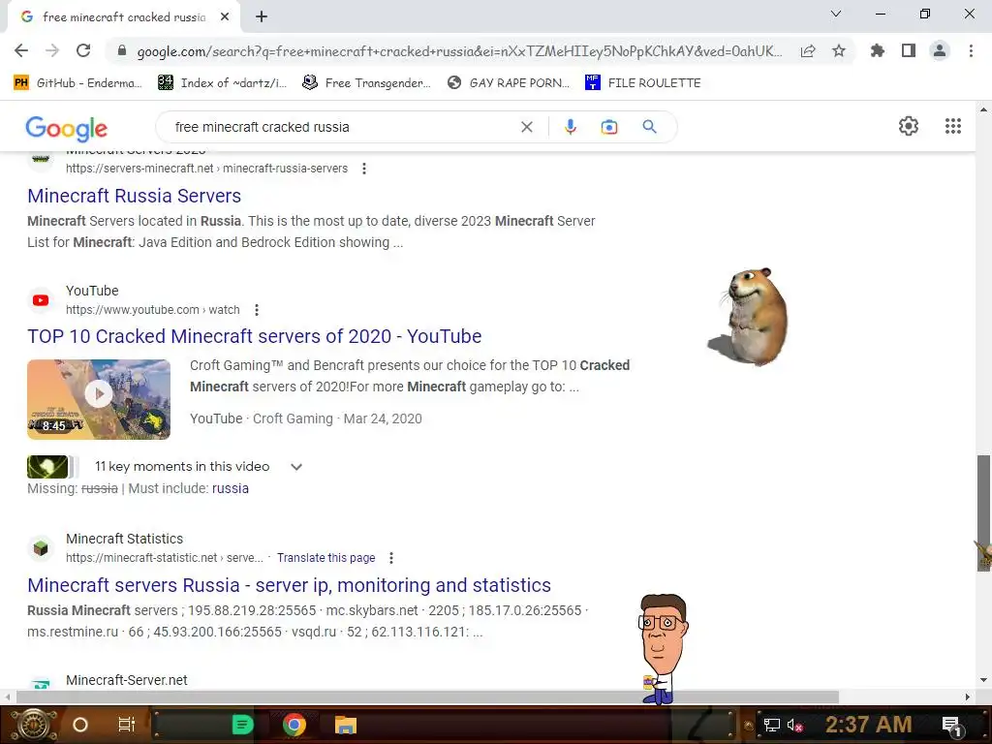Image resolution: width=992 pixels, height=744 pixels.
Task: Open network status tray icon
Action: 771,725
